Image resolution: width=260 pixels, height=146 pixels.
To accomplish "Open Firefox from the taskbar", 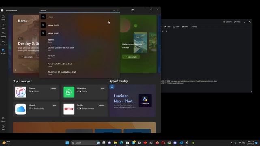I will pos(157,143).
